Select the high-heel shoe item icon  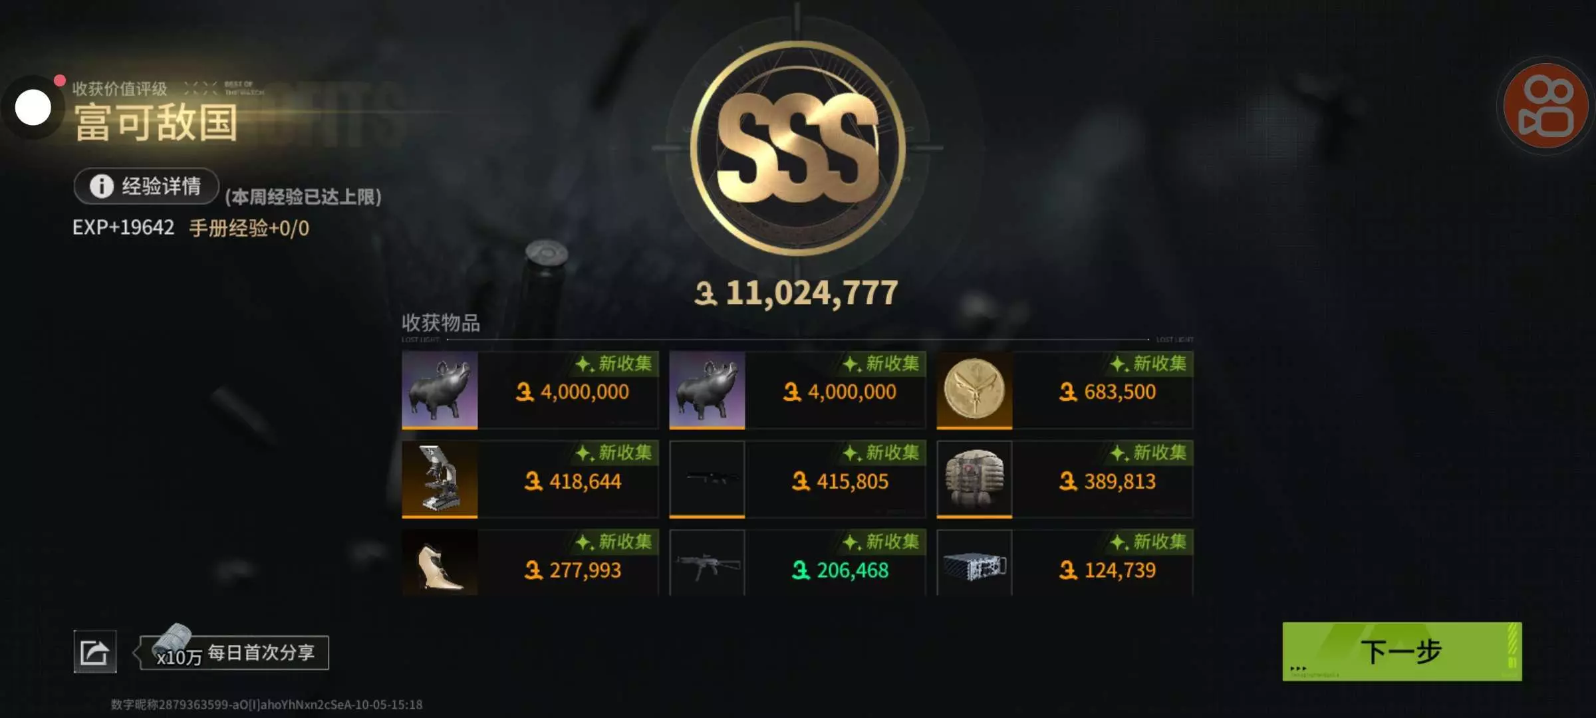[x=440, y=562]
